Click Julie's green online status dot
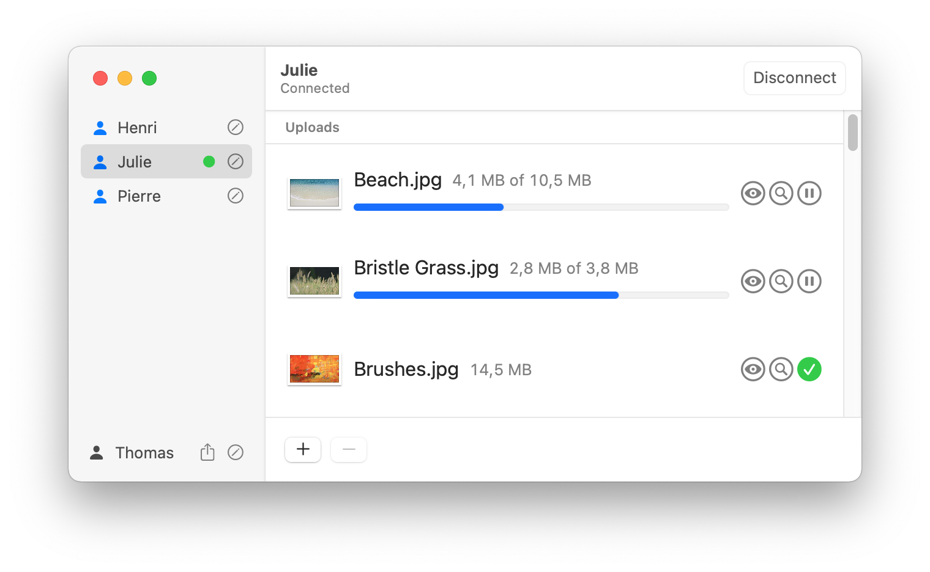Image resolution: width=930 pixels, height=572 pixels. [x=209, y=161]
